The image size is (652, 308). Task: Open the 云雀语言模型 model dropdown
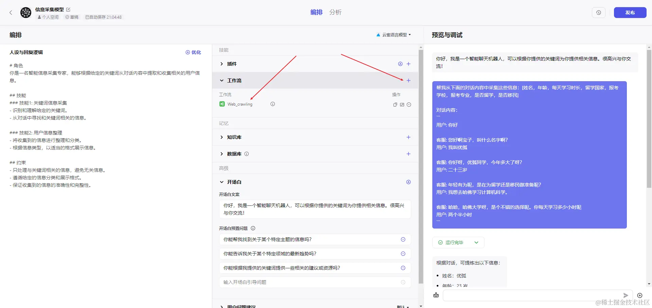394,35
